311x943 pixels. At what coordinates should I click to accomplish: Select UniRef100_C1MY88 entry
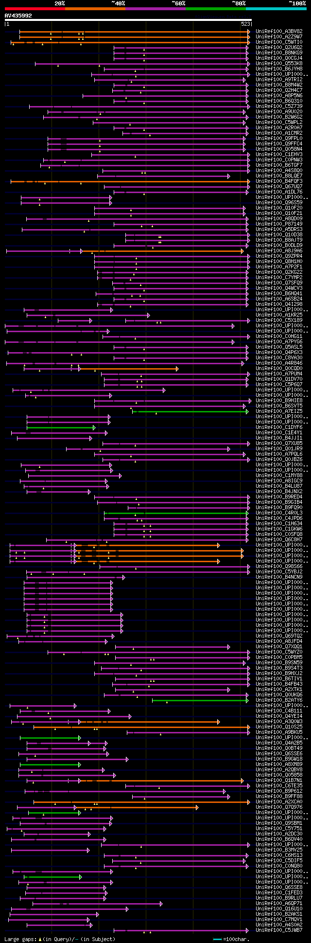point(279,475)
